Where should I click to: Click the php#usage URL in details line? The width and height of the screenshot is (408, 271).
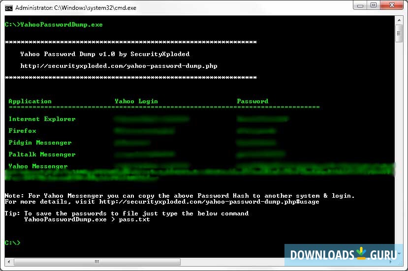[x=209, y=202]
